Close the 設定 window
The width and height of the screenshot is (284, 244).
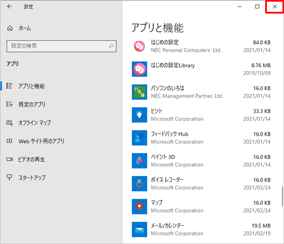click(274, 7)
